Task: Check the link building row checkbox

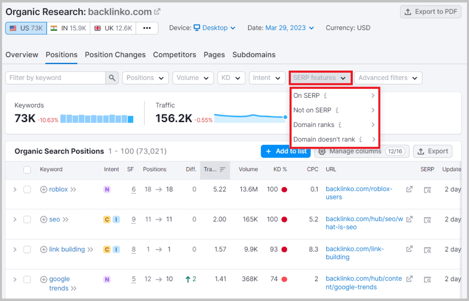Action: [x=27, y=249]
